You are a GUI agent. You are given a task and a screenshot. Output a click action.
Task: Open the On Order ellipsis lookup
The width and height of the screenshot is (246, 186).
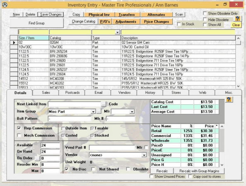point(37,158)
